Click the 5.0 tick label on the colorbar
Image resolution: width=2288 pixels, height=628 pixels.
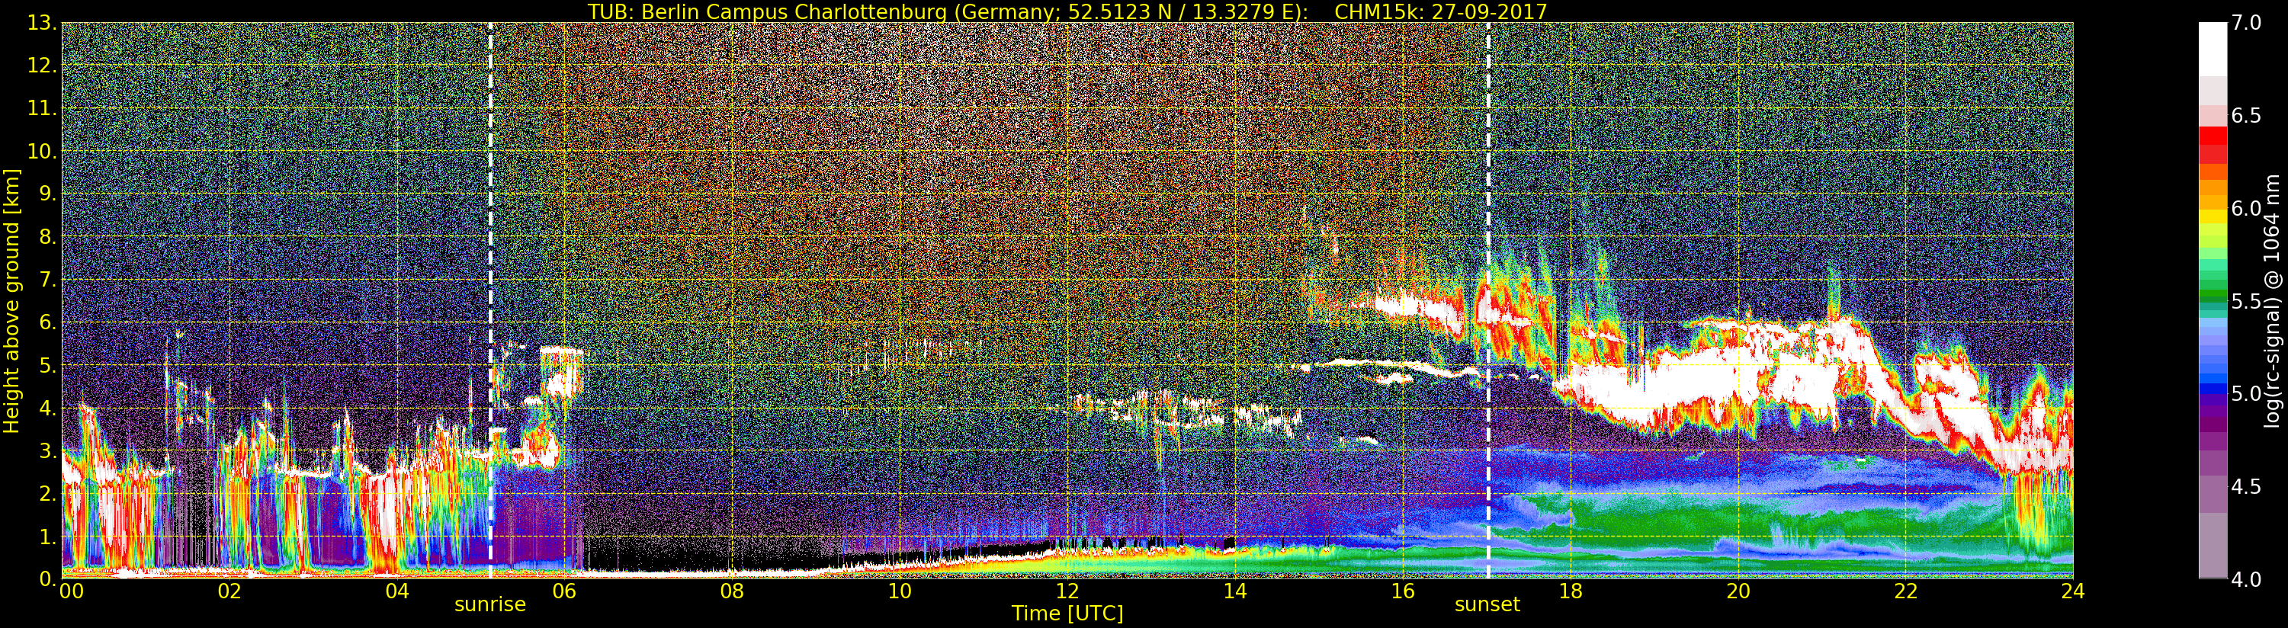coord(2247,393)
